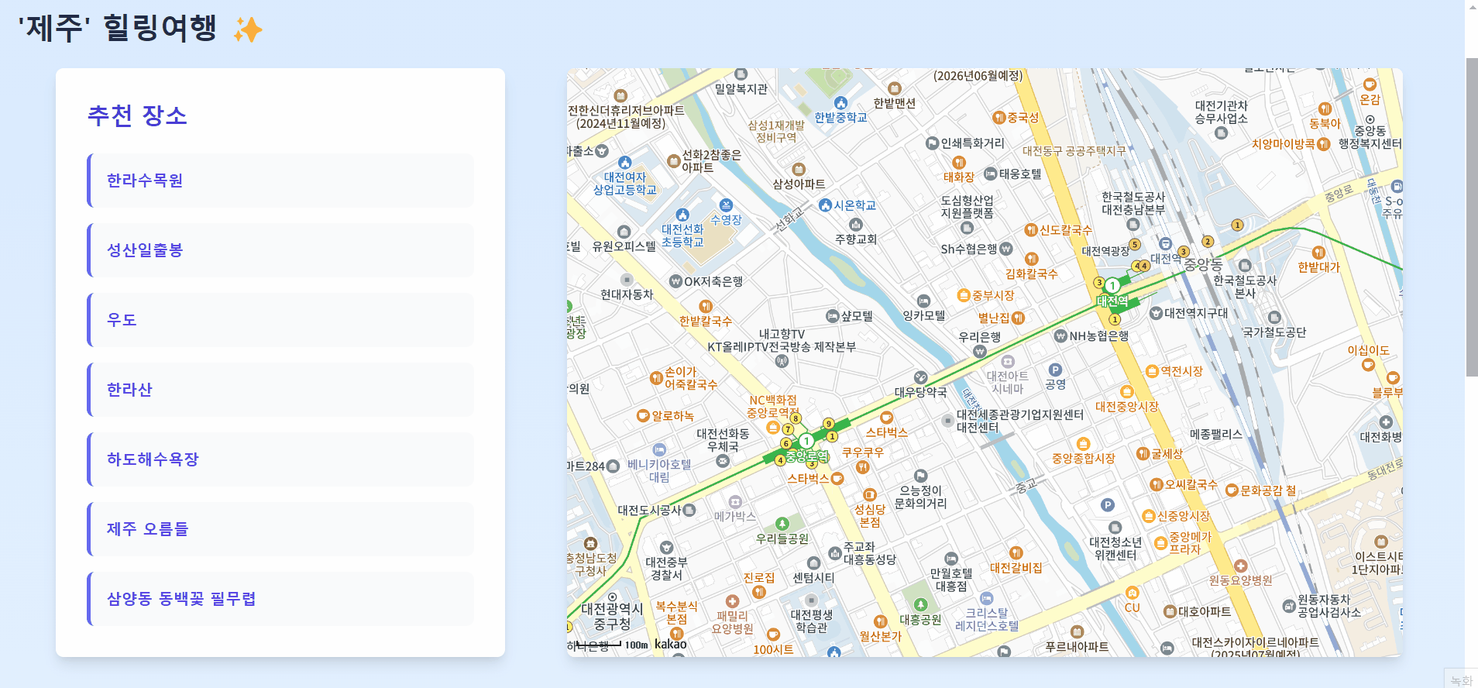Click the 대흥공원 park icon
The height and width of the screenshot is (688, 1478).
click(x=920, y=605)
